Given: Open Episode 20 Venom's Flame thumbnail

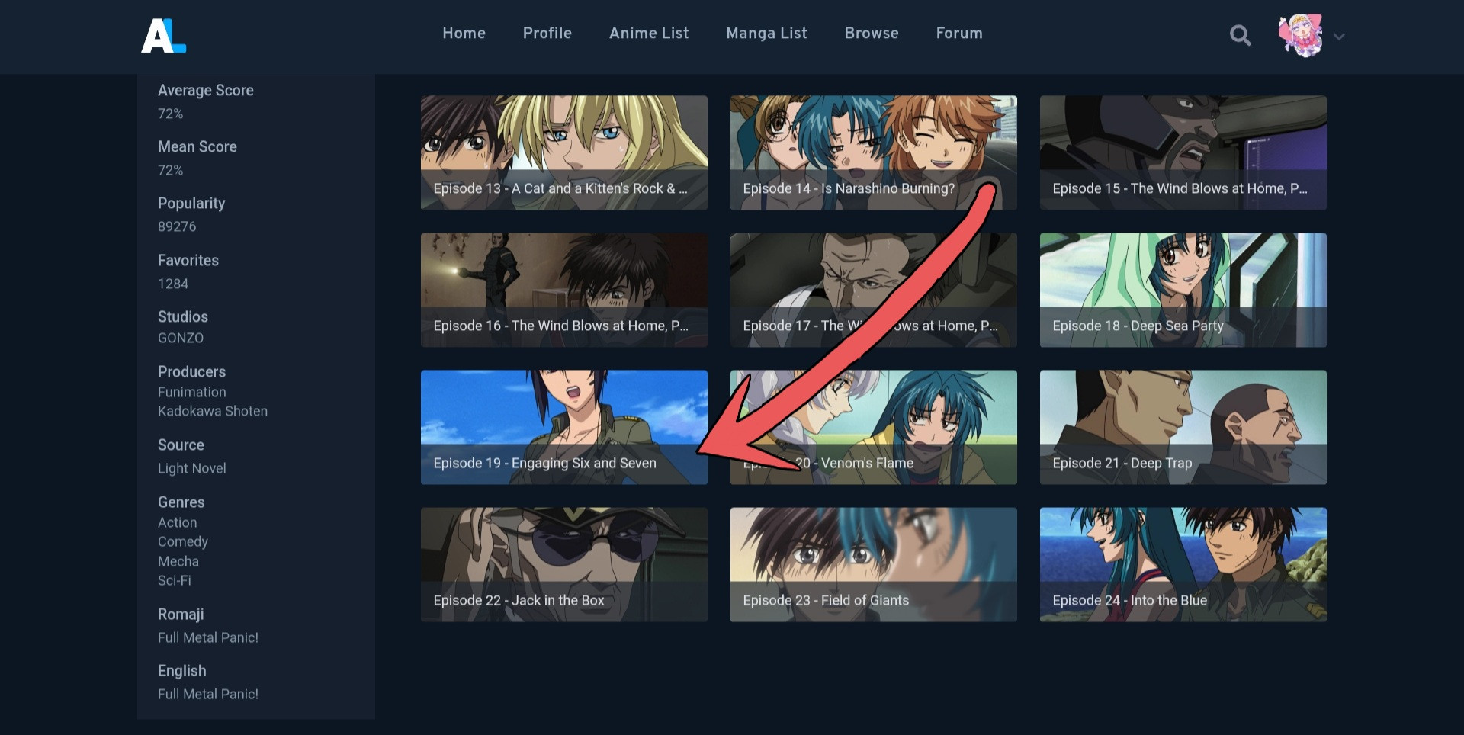Looking at the screenshot, I should coord(874,427).
